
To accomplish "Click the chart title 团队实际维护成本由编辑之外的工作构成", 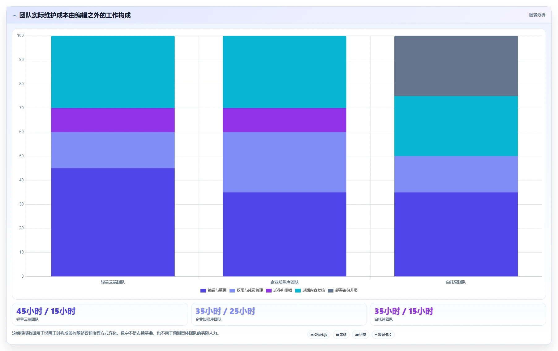I will coord(75,15).
